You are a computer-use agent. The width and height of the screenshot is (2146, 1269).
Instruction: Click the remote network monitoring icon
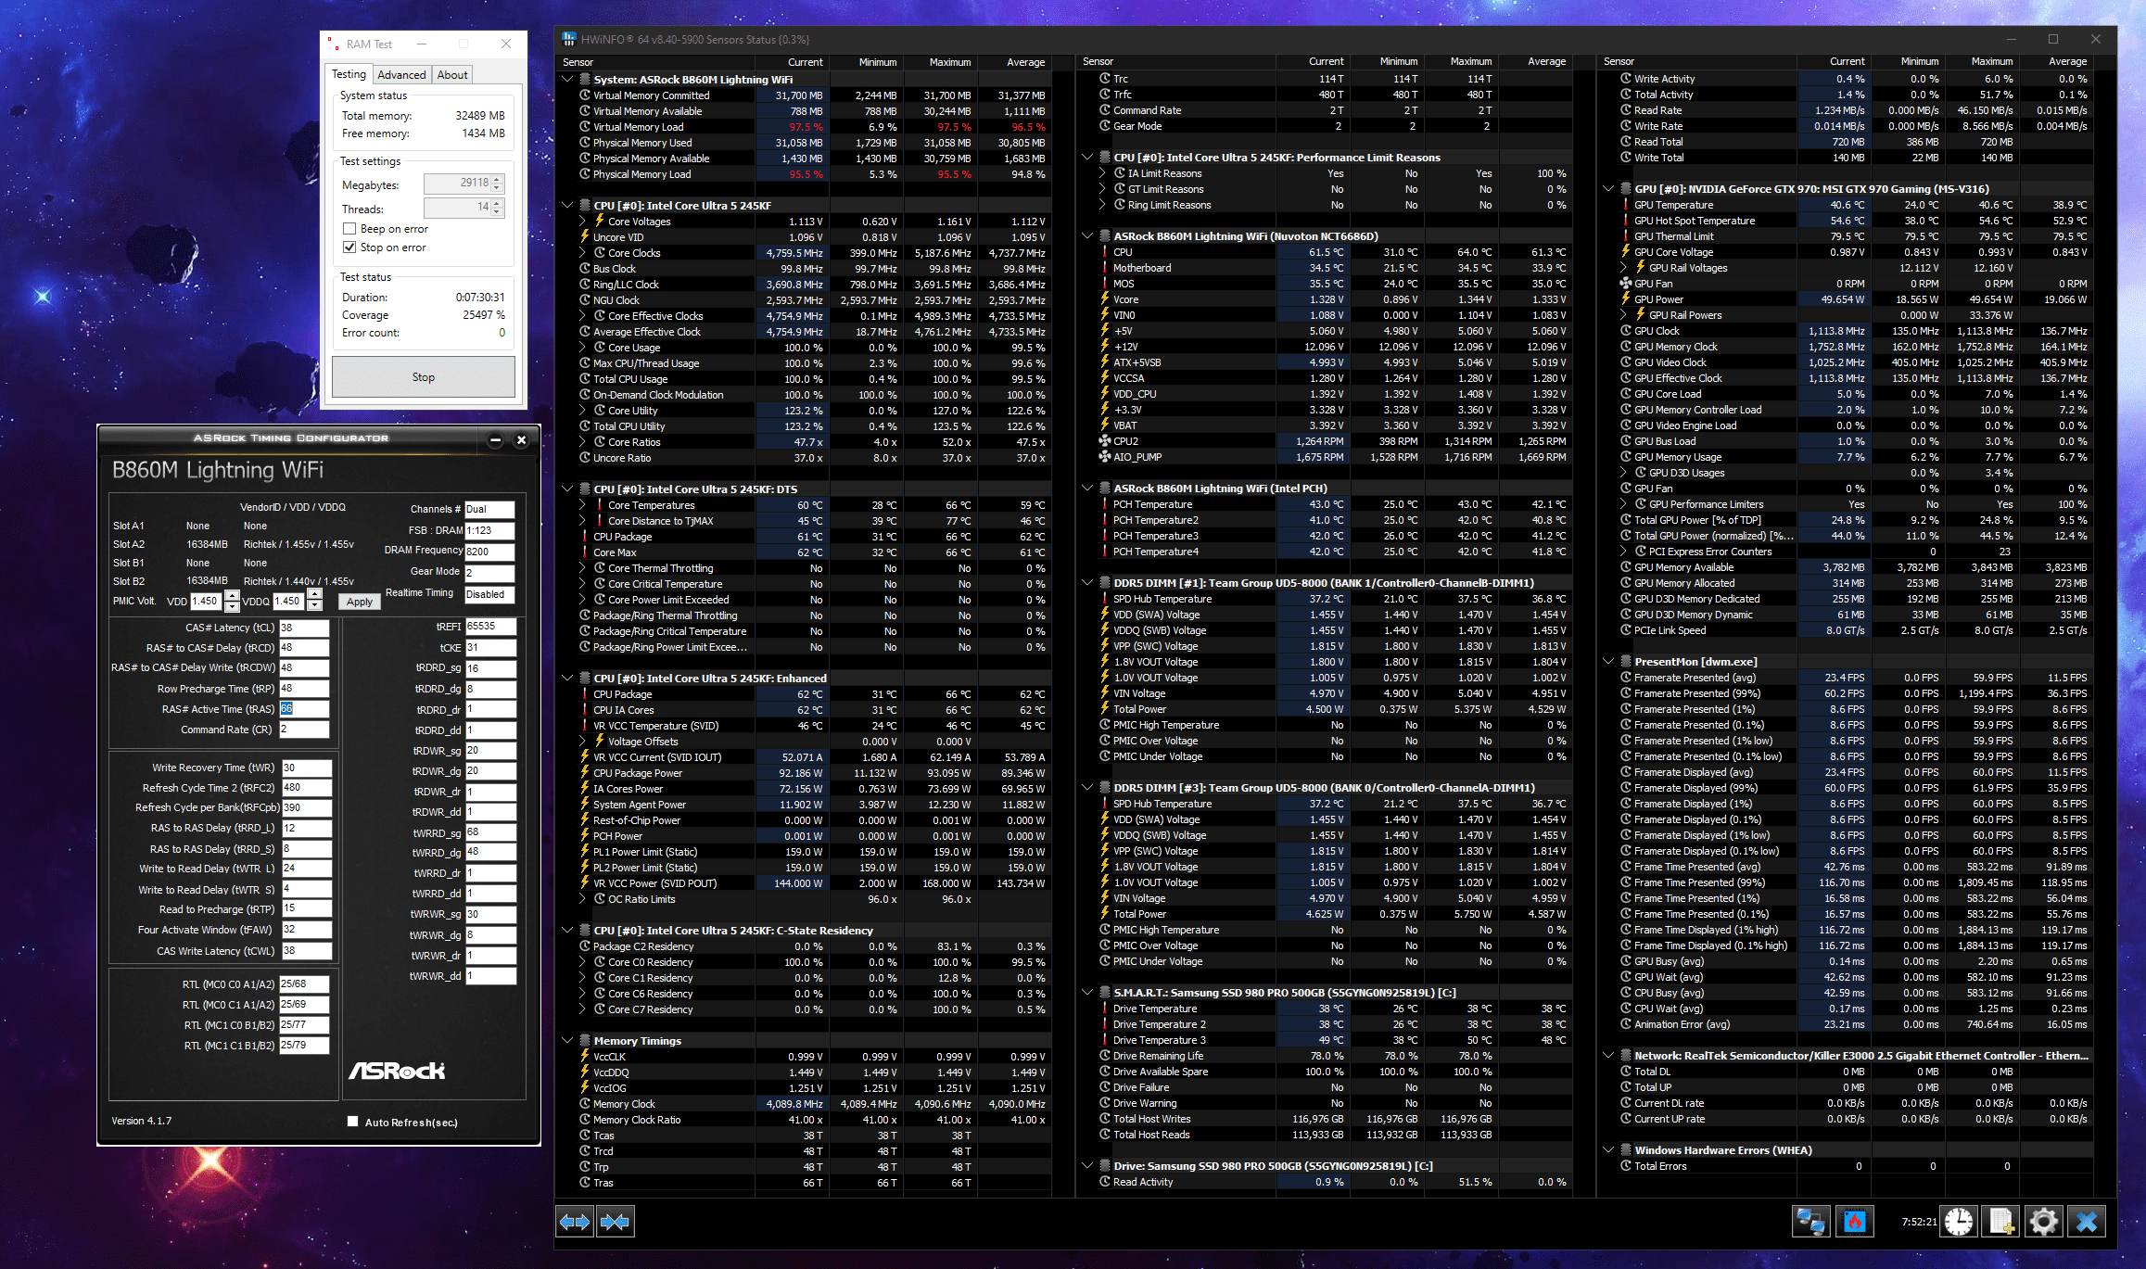pos(1809,1222)
